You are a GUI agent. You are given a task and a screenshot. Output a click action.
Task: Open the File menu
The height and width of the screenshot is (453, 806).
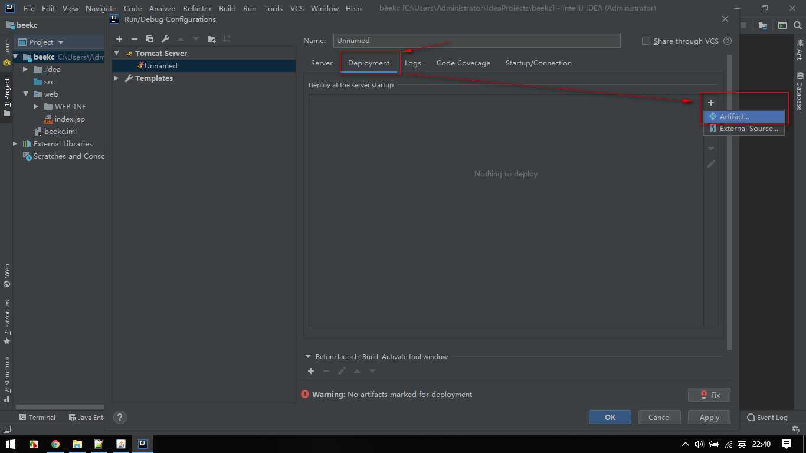pyautogui.click(x=29, y=9)
